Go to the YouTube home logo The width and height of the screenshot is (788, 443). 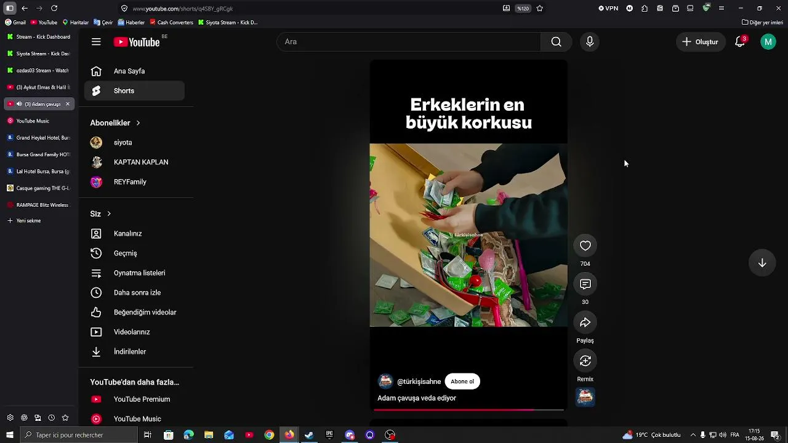tap(137, 42)
